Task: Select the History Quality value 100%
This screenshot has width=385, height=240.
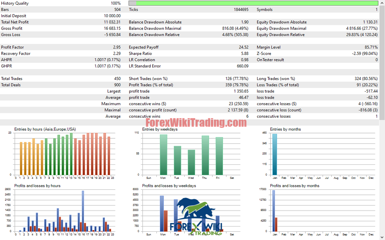Action: pyautogui.click(x=116, y=3)
